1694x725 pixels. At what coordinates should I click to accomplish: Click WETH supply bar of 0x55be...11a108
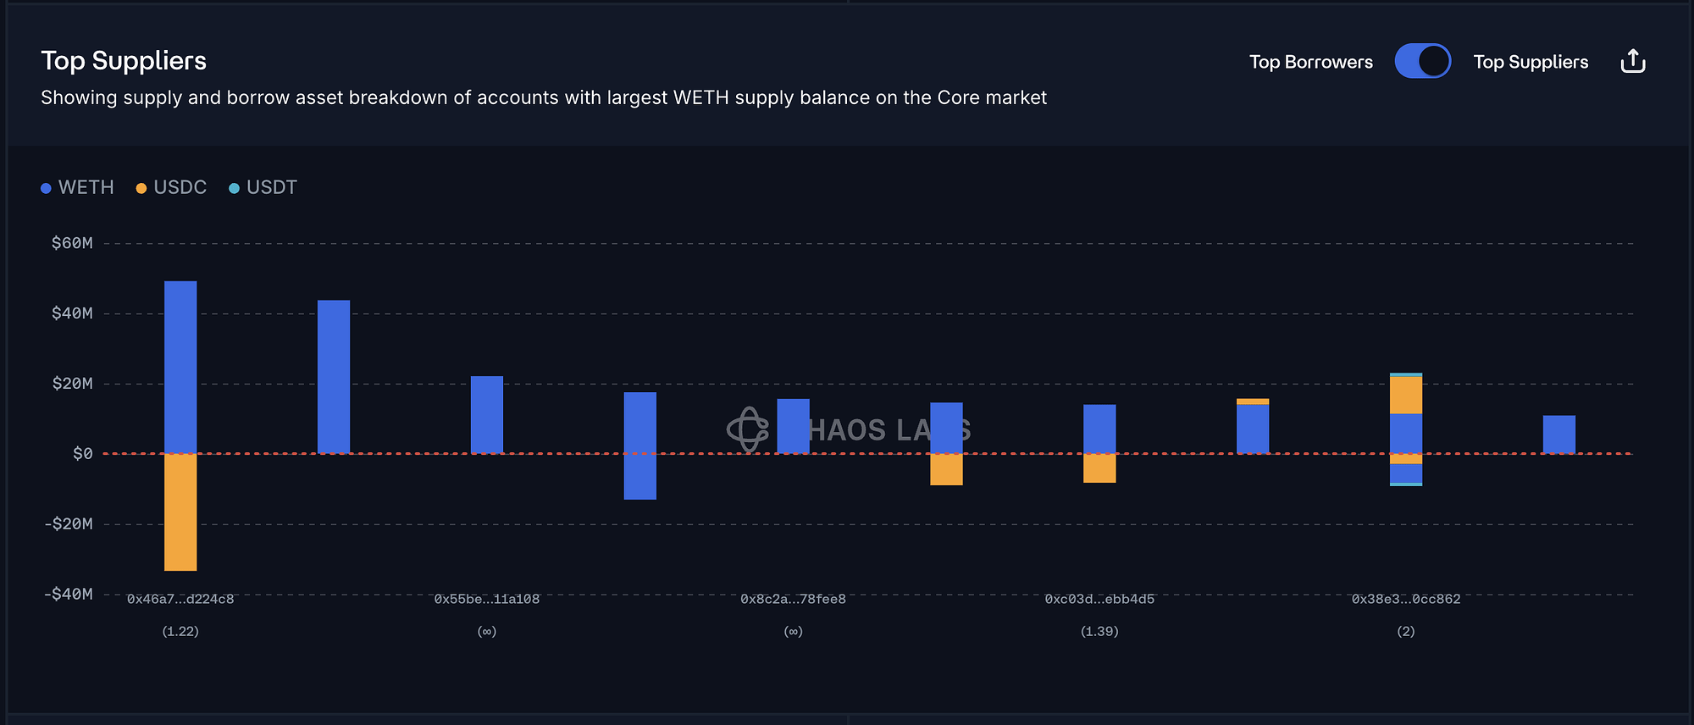coord(487,414)
